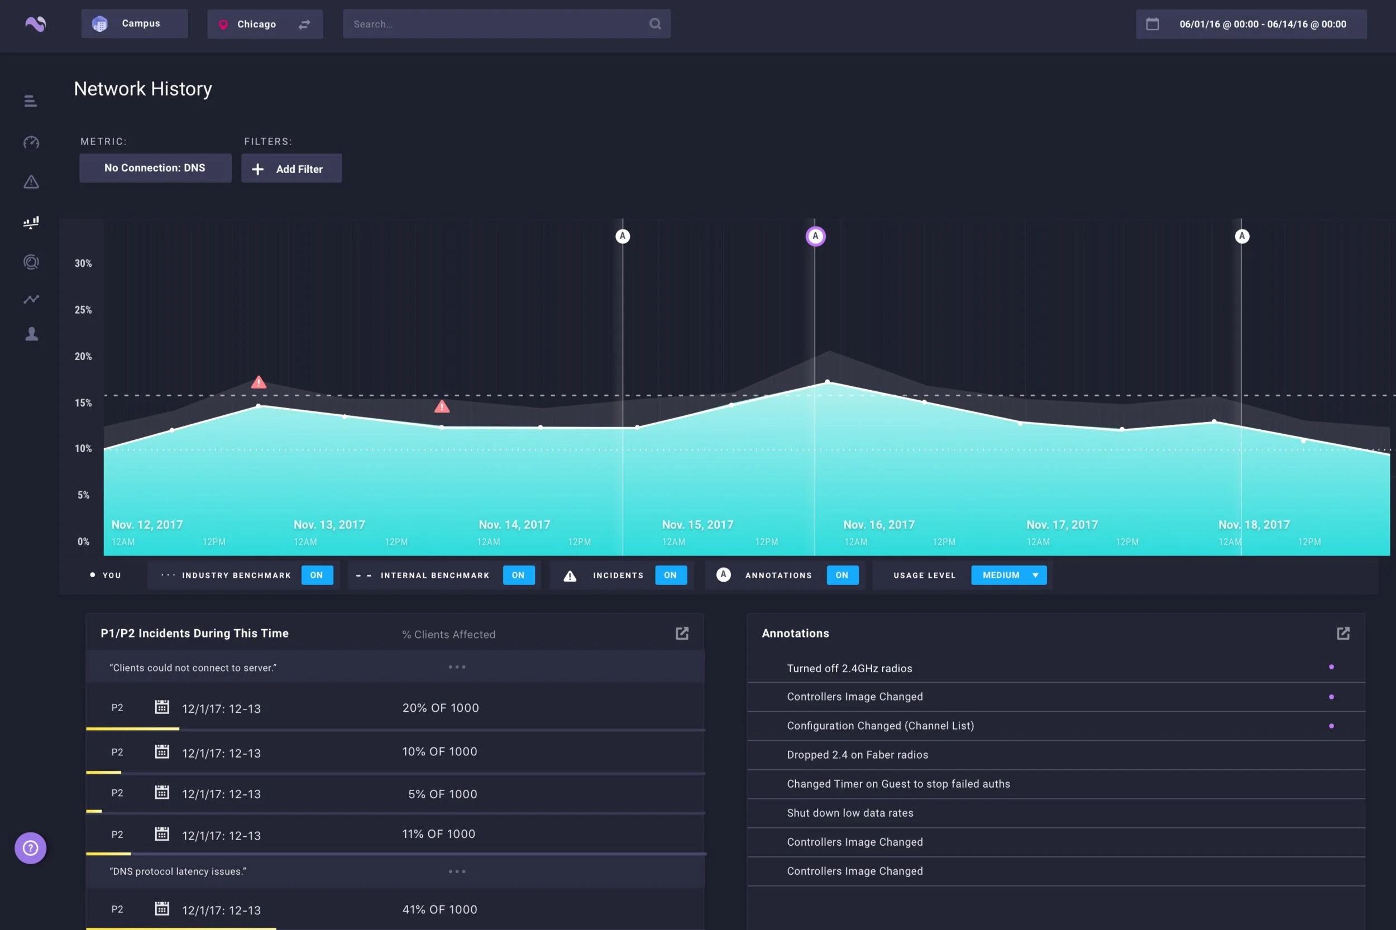
Task: Click the swap arrows beside Chicago
Action: [x=304, y=25]
